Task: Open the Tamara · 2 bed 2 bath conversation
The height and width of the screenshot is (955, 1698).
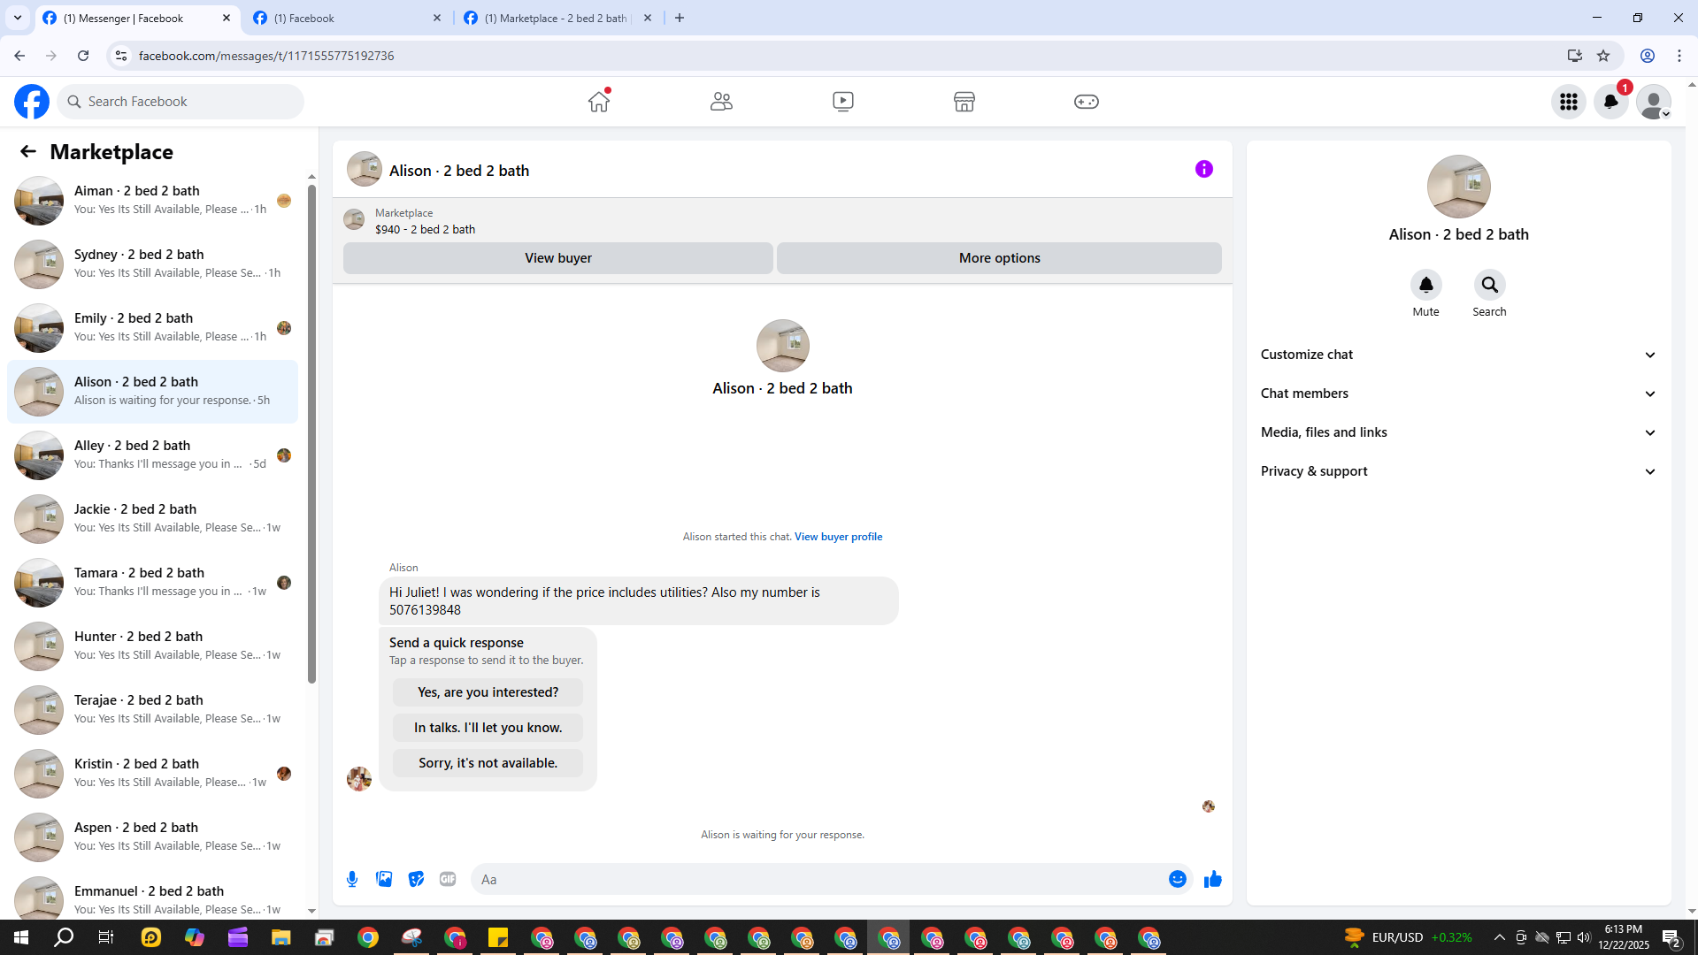Action: coord(152,583)
